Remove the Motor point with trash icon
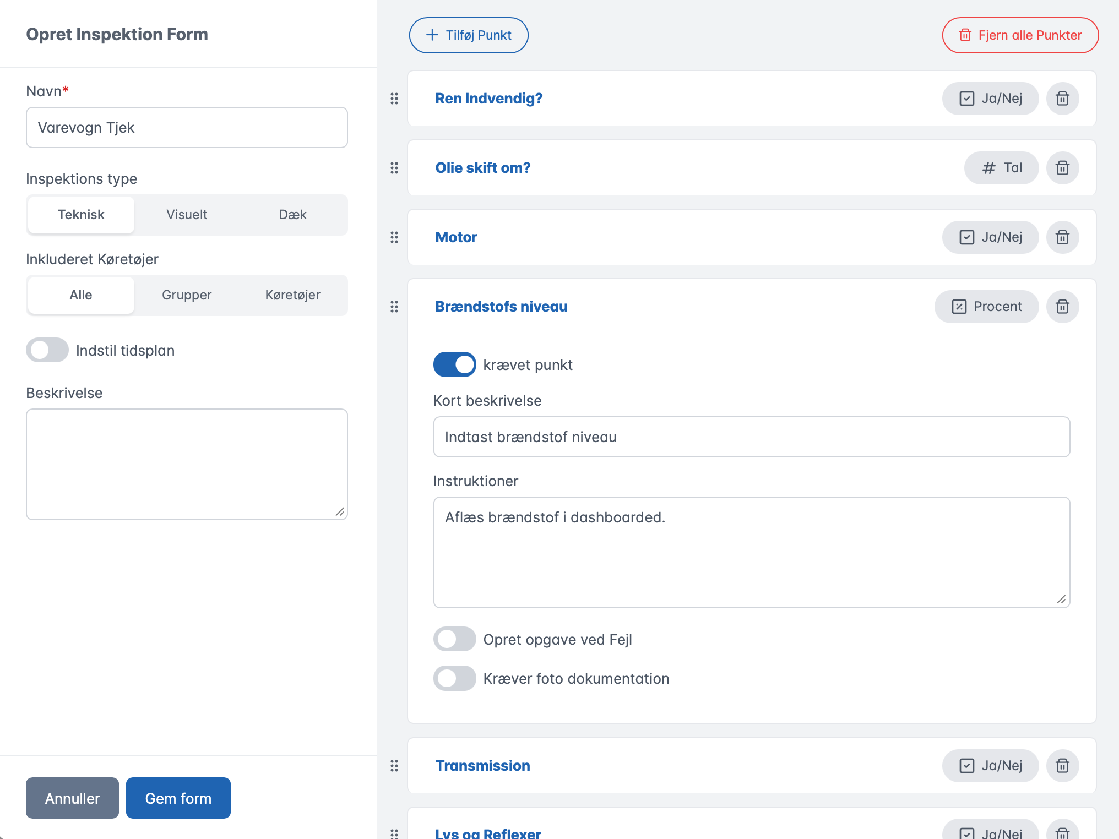 (x=1062, y=237)
